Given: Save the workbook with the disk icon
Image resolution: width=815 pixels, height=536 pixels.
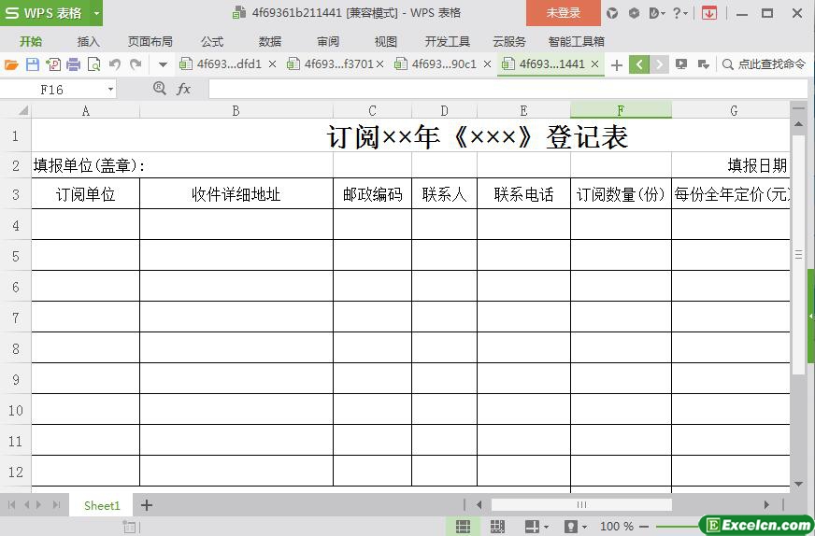Looking at the screenshot, I should point(32,64).
